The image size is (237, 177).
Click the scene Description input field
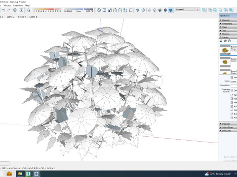234,86
